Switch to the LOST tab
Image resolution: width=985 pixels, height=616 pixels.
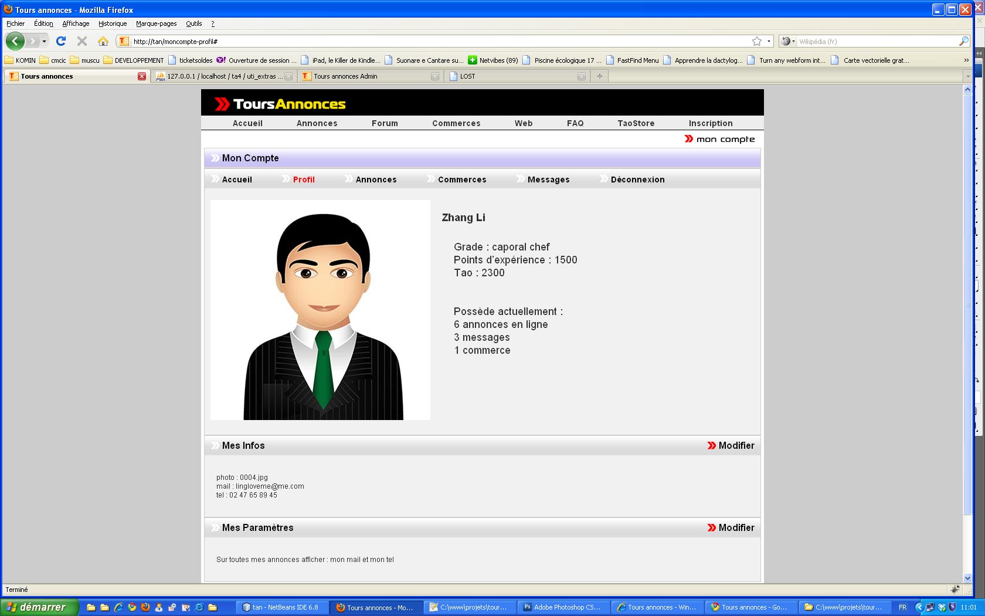(517, 76)
